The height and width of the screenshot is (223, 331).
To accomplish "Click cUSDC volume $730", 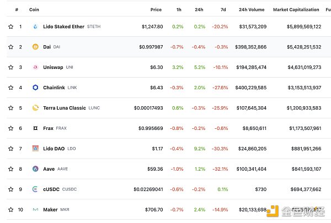I will pos(261,189).
